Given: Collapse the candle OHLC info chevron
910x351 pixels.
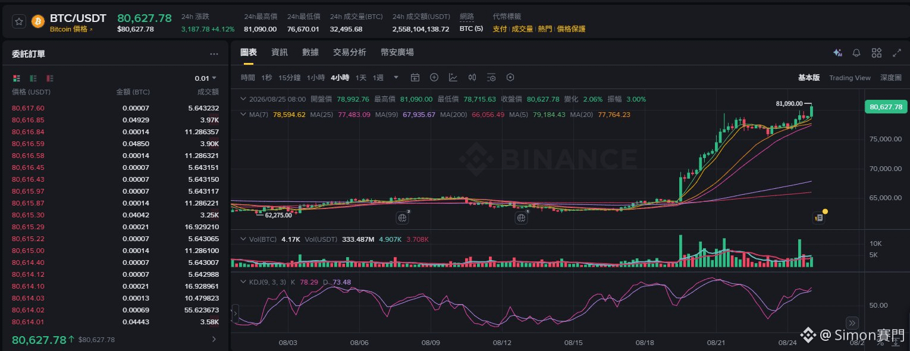Looking at the screenshot, I should point(242,99).
